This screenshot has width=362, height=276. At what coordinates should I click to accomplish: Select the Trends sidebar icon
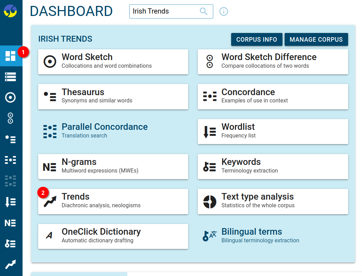10,265
